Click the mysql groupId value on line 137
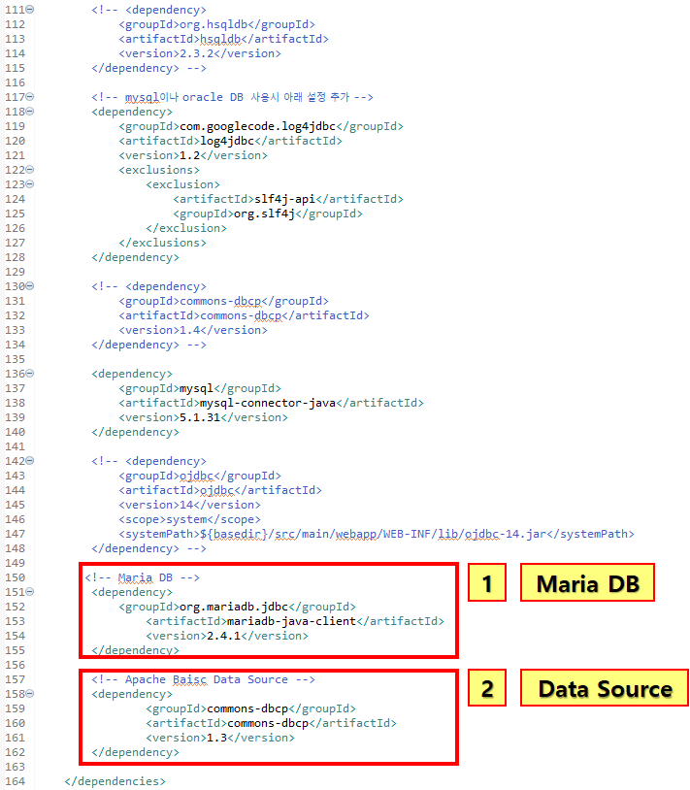Image resolution: width=690 pixels, height=790 pixels. (196, 388)
